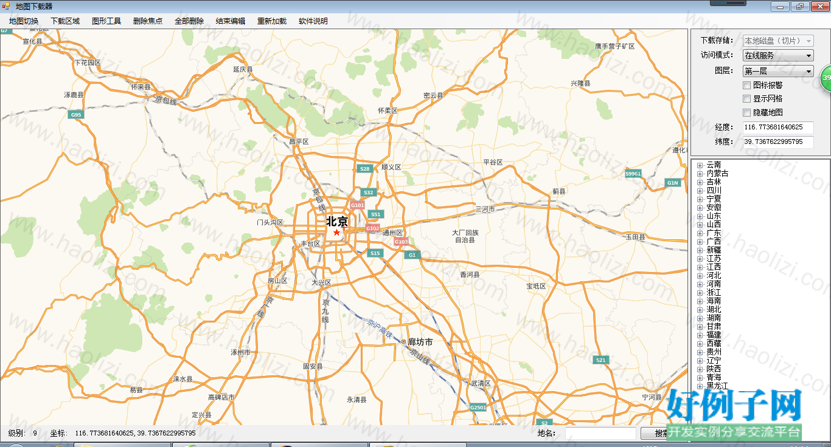Expand the 江苏 tree node

pyautogui.click(x=700, y=259)
